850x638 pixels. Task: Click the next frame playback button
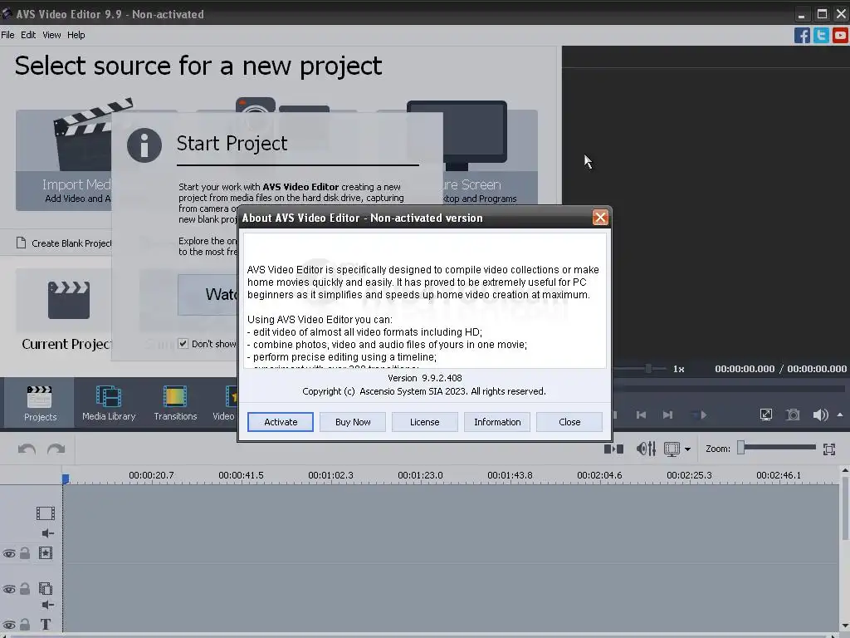point(668,415)
